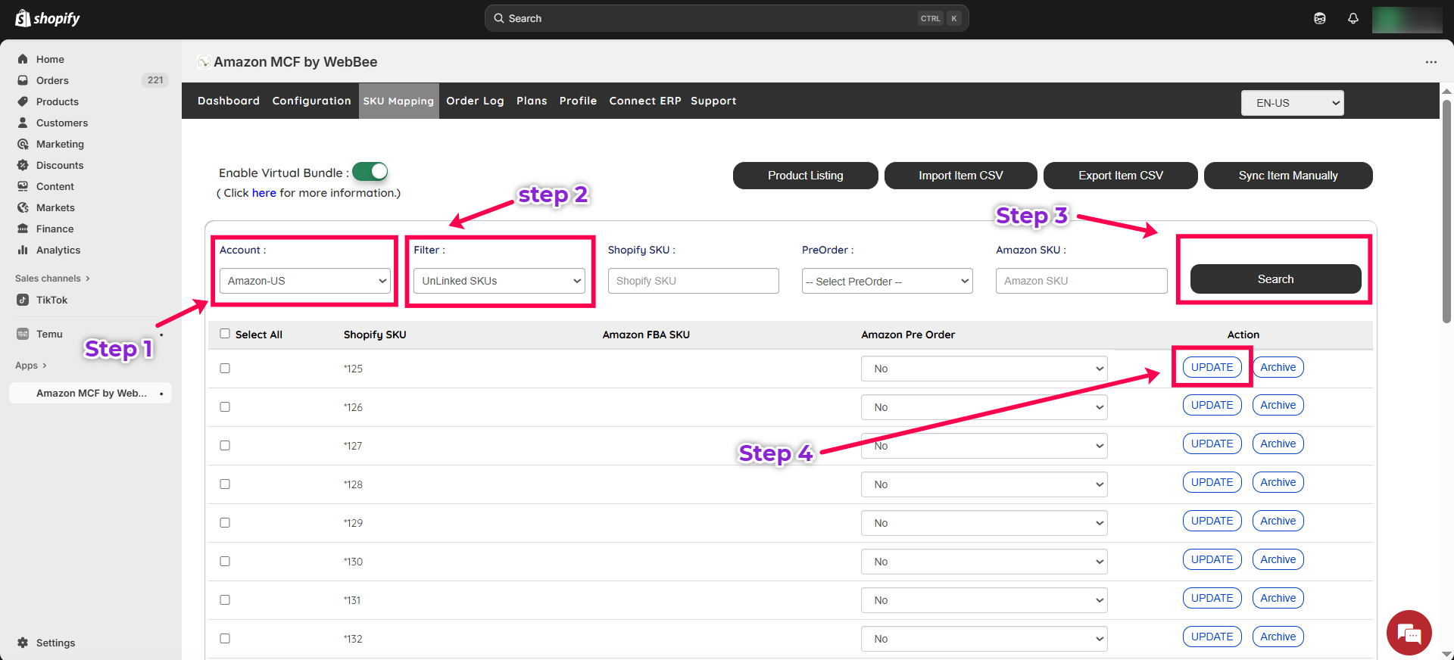Screen dimensions: 1454x660
Task: Tick the checkbox for SKU *127
Action: tap(225, 446)
